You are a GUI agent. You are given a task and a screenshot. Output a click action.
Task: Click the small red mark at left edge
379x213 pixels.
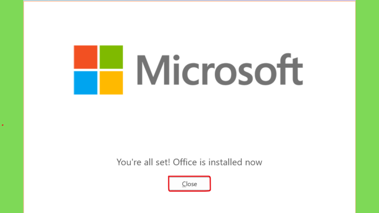pyautogui.click(x=3, y=125)
